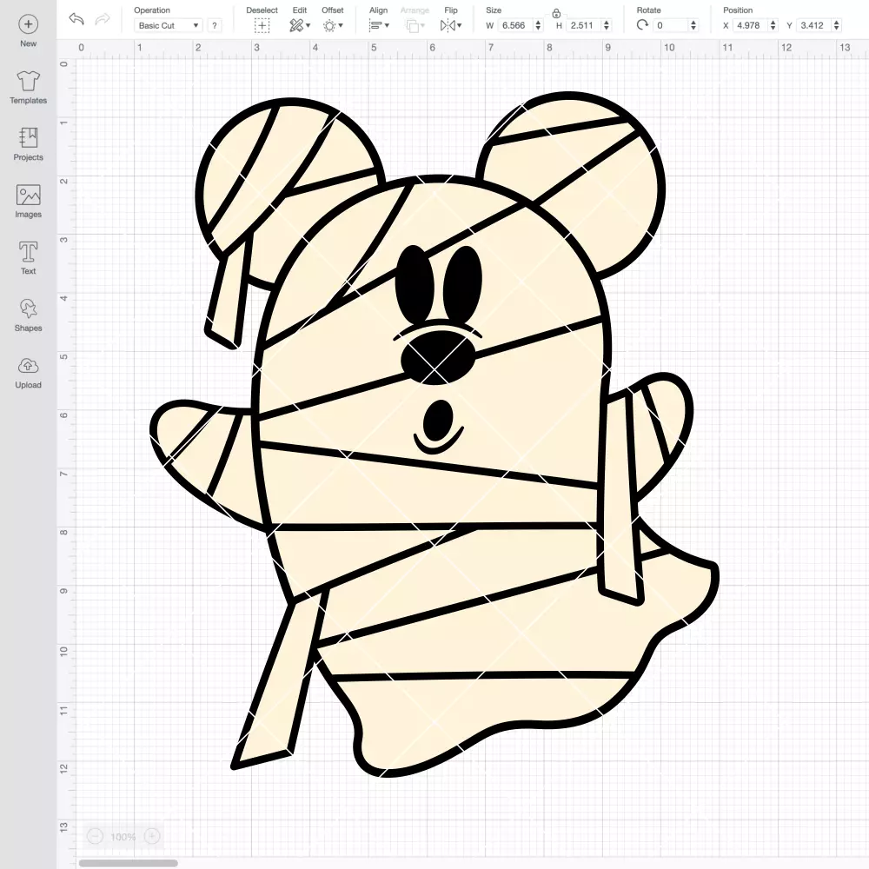This screenshot has height=869, width=869.
Task: Open the Offset tool
Action: pyautogui.click(x=329, y=25)
